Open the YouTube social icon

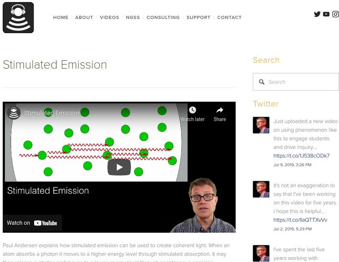click(326, 14)
